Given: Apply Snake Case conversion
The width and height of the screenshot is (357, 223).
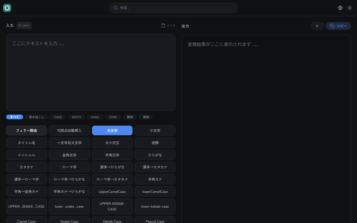Looking at the screenshot, I should tap(69, 220).
